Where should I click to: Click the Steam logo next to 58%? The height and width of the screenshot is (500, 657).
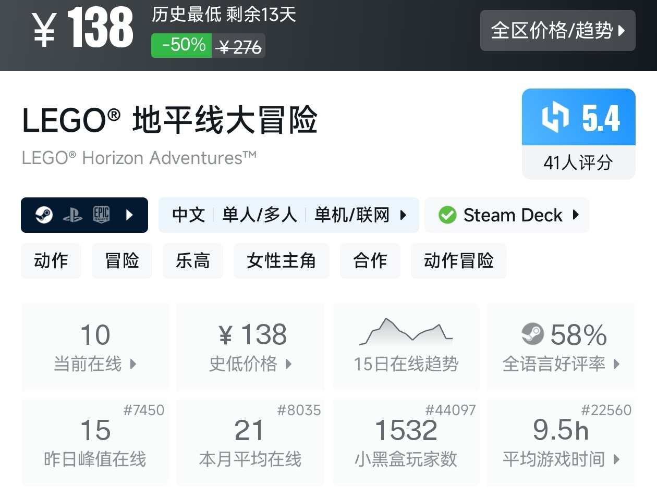tap(532, 334)
